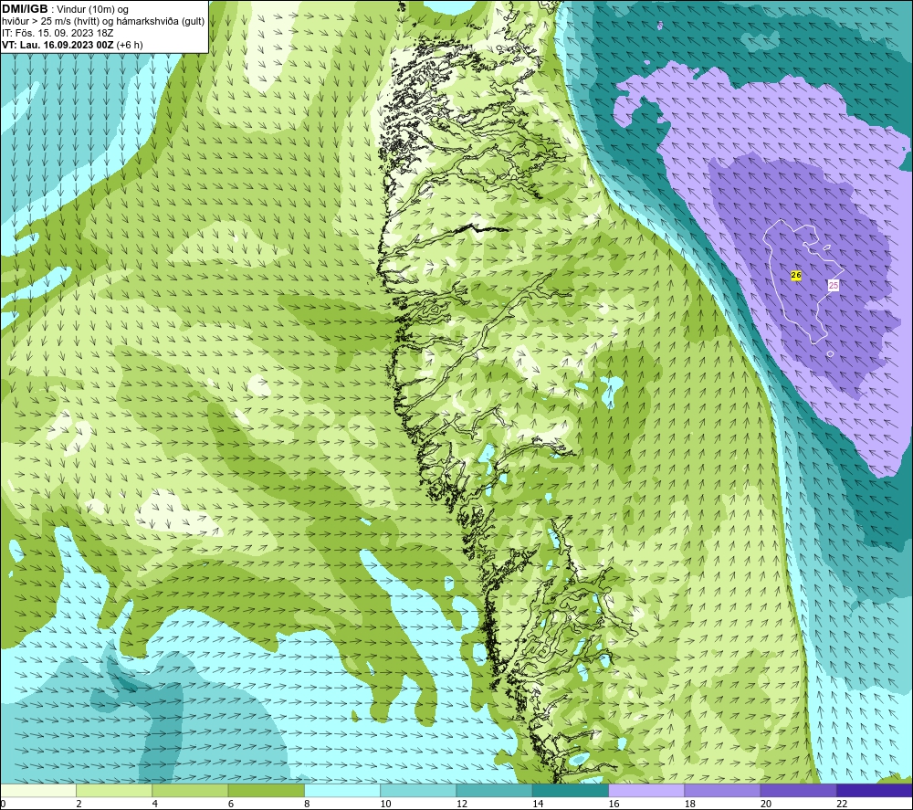The image size is (913, 810).
Task: Click the green 4–6 legend swatch
Action: pyautogui.click(x=191, y=791)
